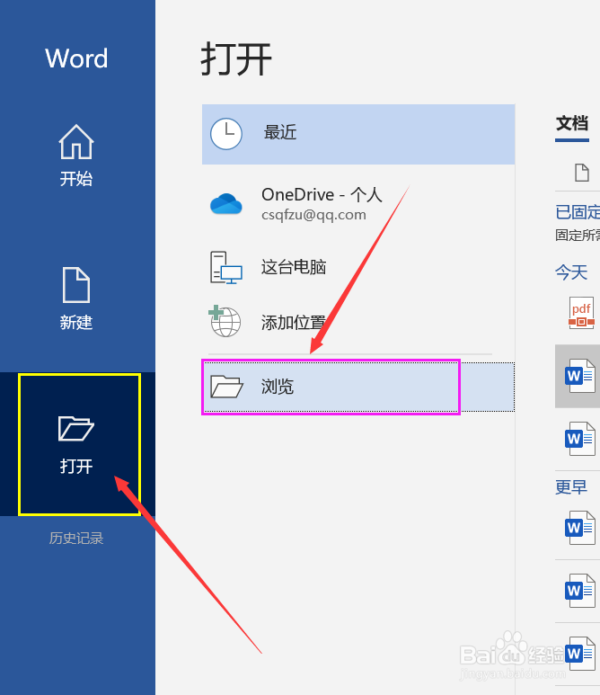Viewport: 600px width, 695px height.
Task: Click the 已固定 heading
Action: [x=578, y=212]
